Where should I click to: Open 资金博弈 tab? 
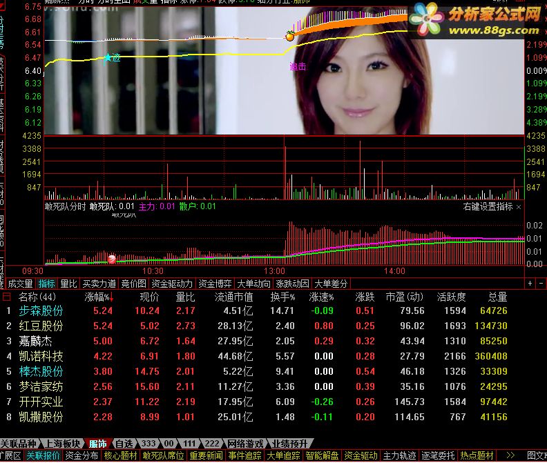pyautogui.click(x=215, y=284)
